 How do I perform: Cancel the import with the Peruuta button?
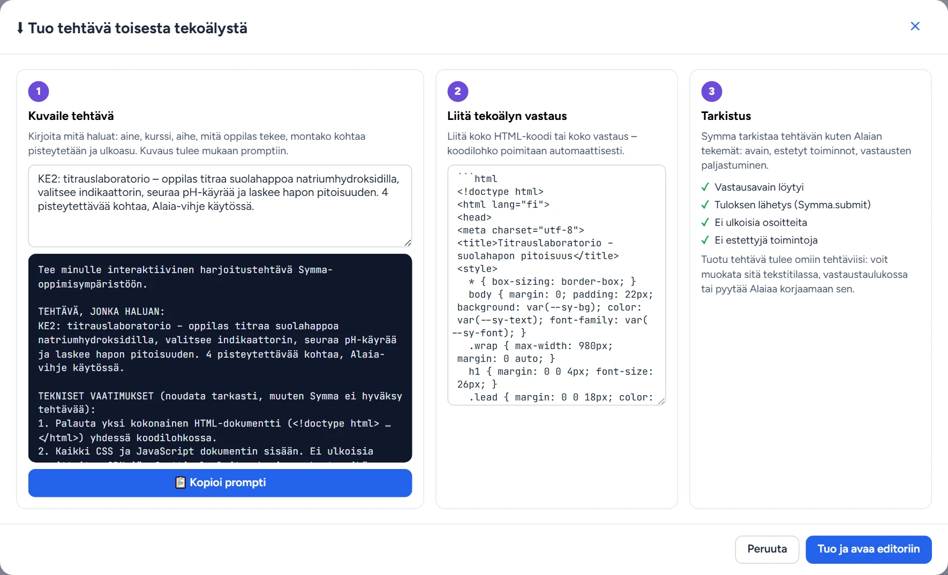coord(767,549)
